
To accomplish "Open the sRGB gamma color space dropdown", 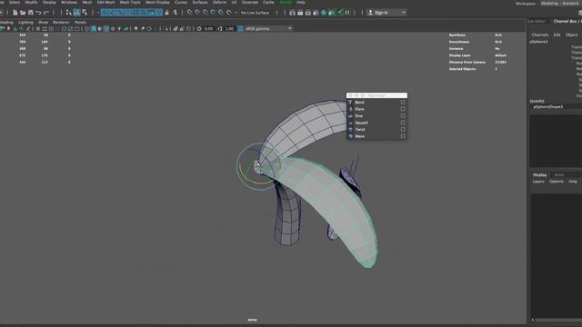I will (268, 28).
